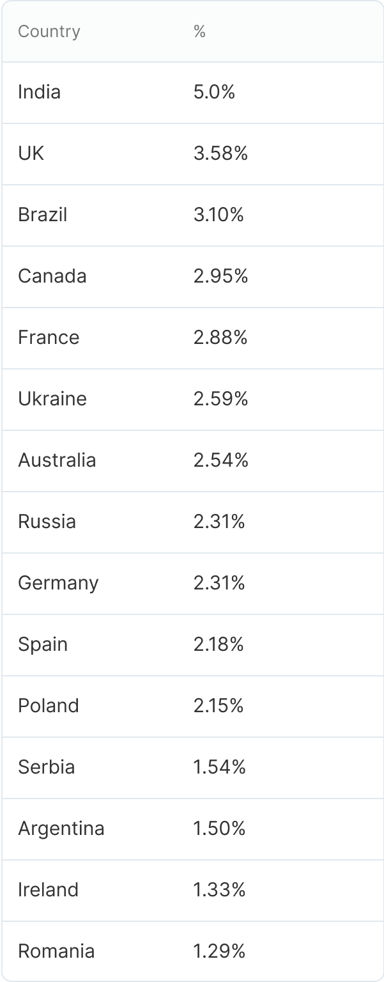The image size is (384, 982).
Task: Select the Spain table entry
Action: pyautogui.click(x=43, y=644)
